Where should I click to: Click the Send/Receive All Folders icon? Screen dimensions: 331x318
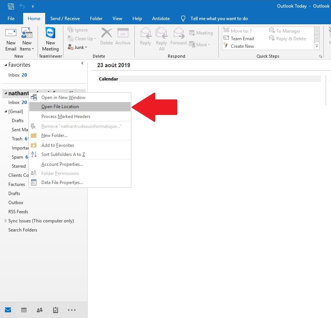(x=11, y=6)
